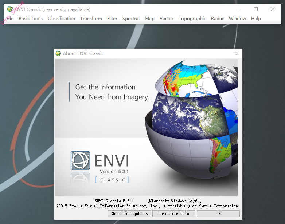
Task: Open the Help menu
Action: (256, 19)
